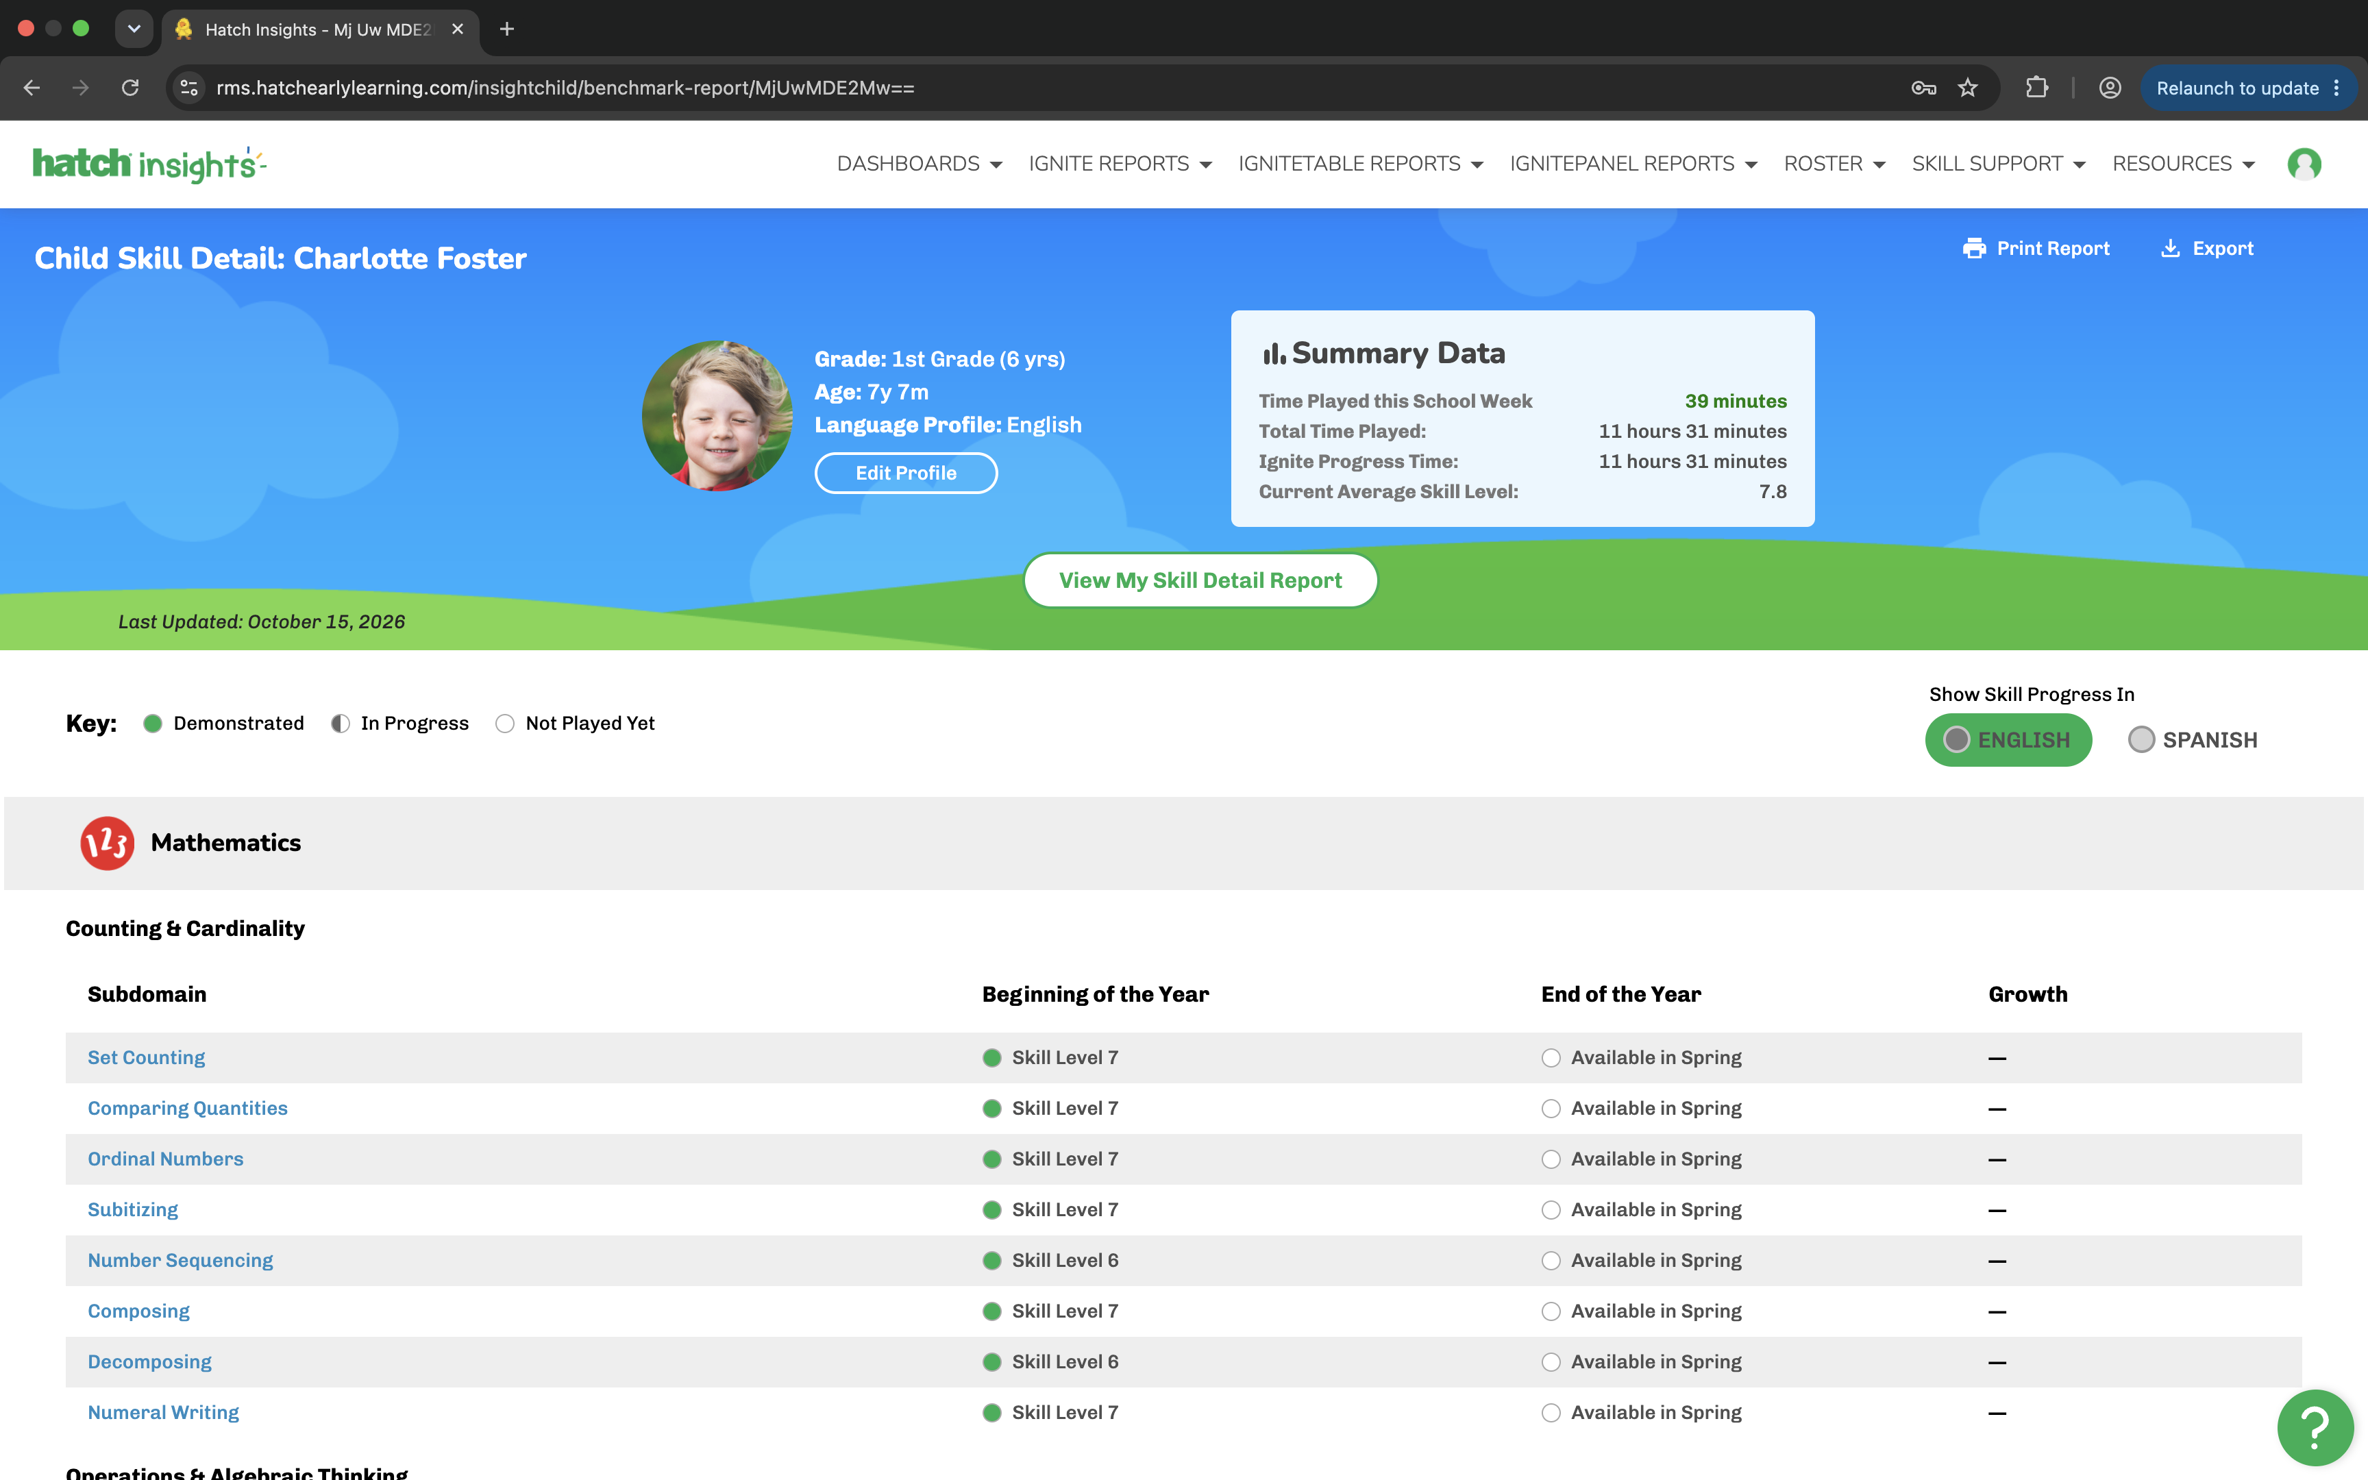Close the Hatch Insights tab
Screen dimensions: 2368x1480
[457, 29]
